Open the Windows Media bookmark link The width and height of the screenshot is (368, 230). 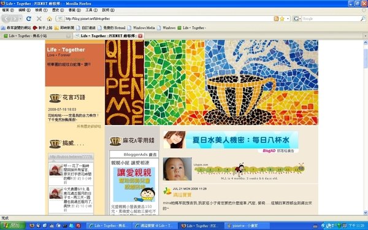click(142, 28)
